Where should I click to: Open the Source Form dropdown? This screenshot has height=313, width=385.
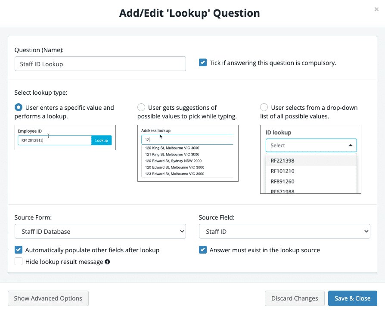click(x=100, y=231)
